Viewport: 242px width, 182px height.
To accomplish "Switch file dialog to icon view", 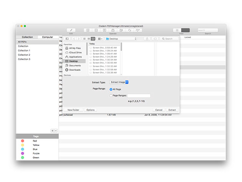I will click(84, 39).
